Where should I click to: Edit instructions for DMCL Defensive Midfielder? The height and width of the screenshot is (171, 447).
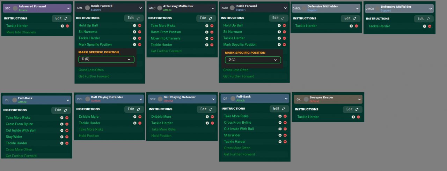tap(351, 18)
